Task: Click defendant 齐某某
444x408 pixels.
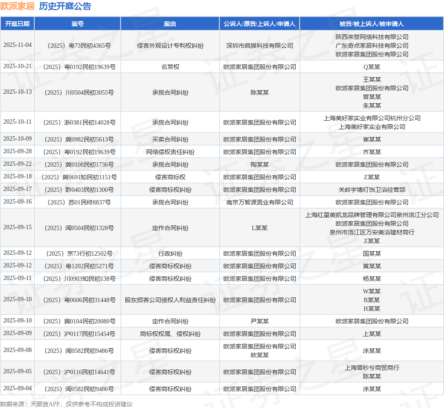Action: click(x=372, y=152)
